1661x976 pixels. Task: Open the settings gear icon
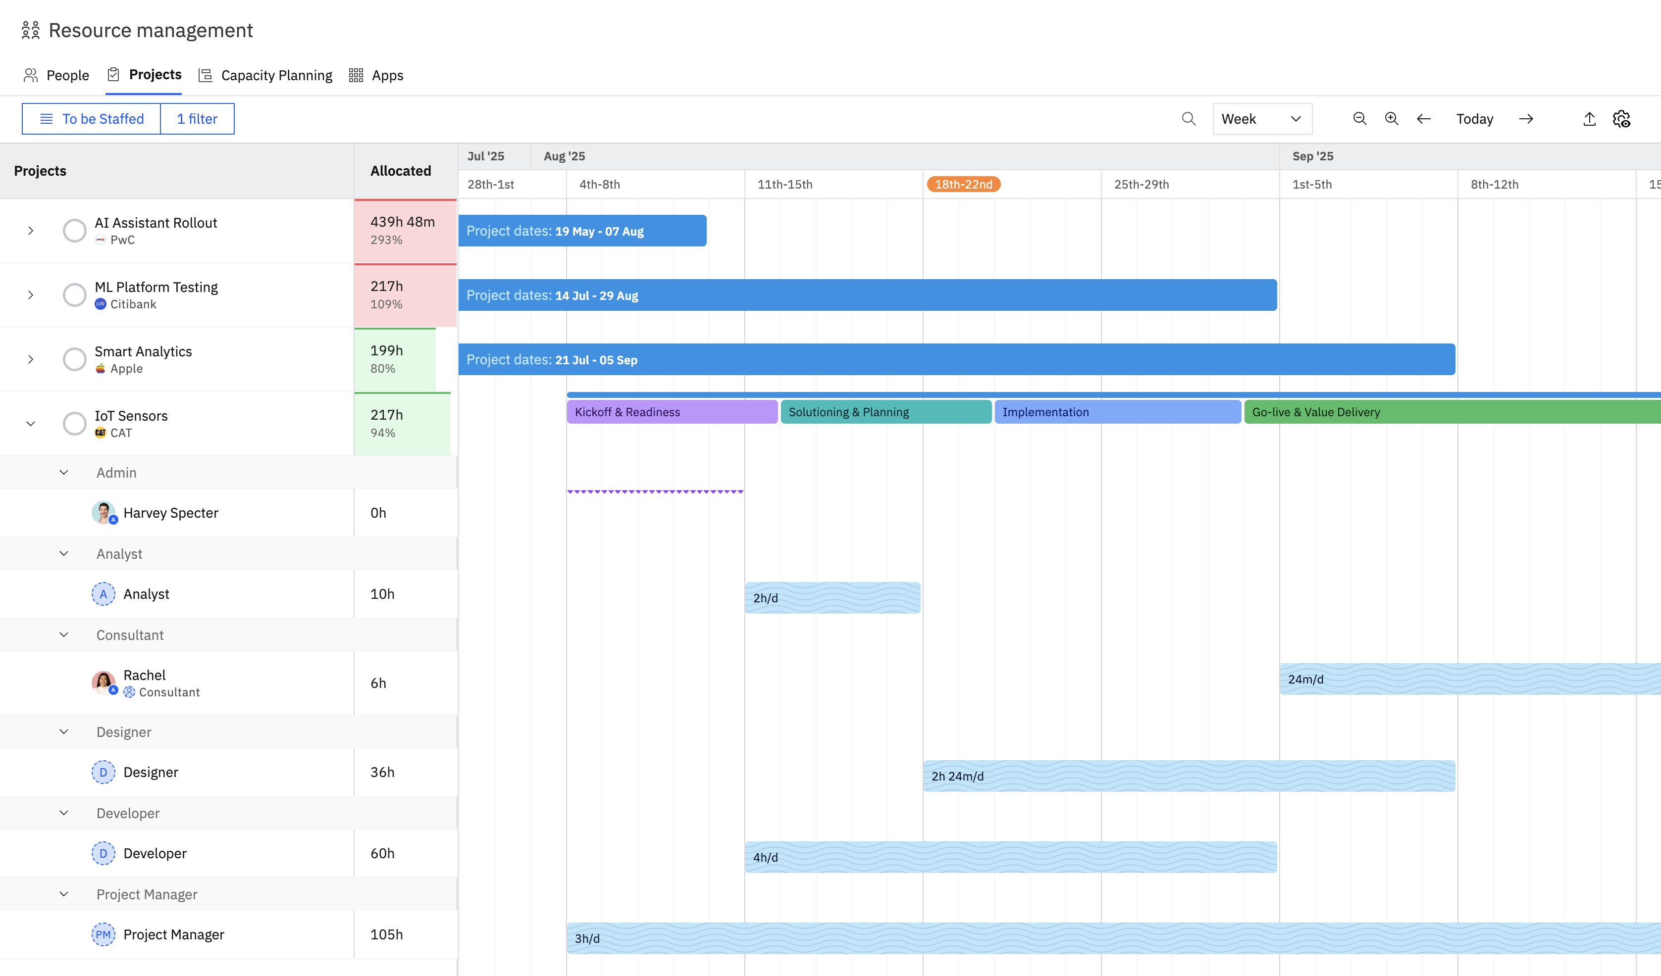click(x=1621, y=119)
